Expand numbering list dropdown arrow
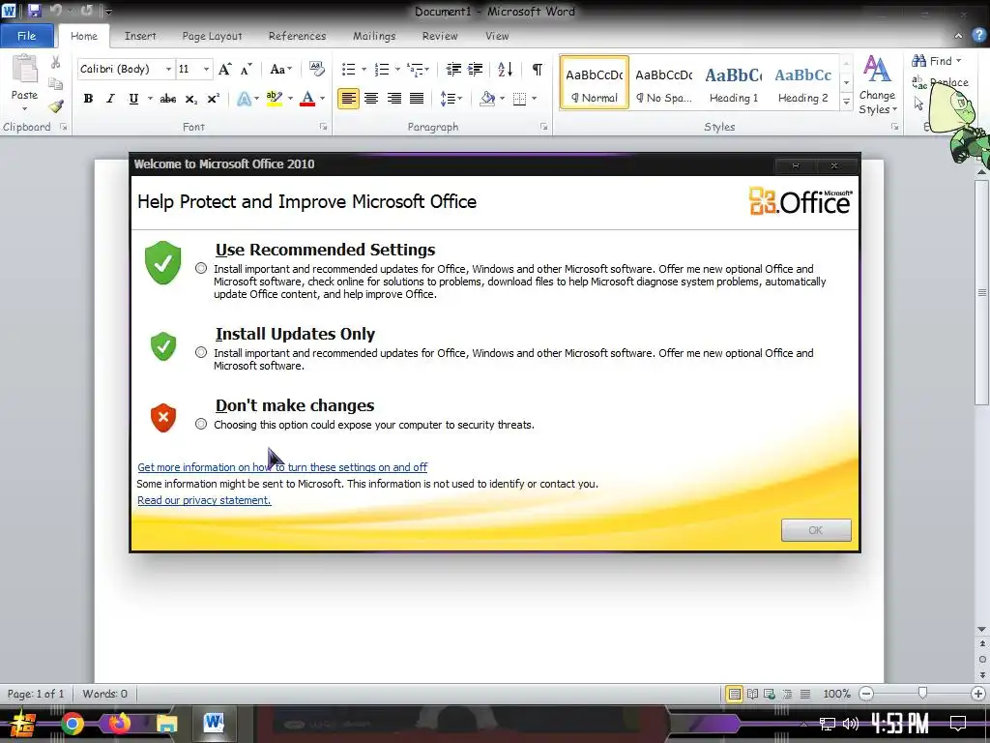Viewport: 990px width, 743px height. [397, 69]
